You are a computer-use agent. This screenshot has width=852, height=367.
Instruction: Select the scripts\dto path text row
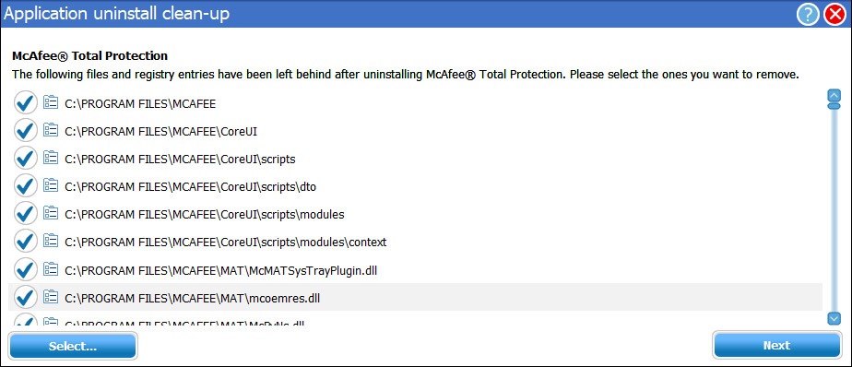(416, 186)
